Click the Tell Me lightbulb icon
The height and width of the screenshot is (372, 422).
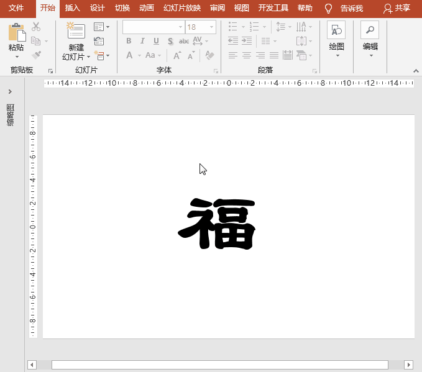click(328, 9)
